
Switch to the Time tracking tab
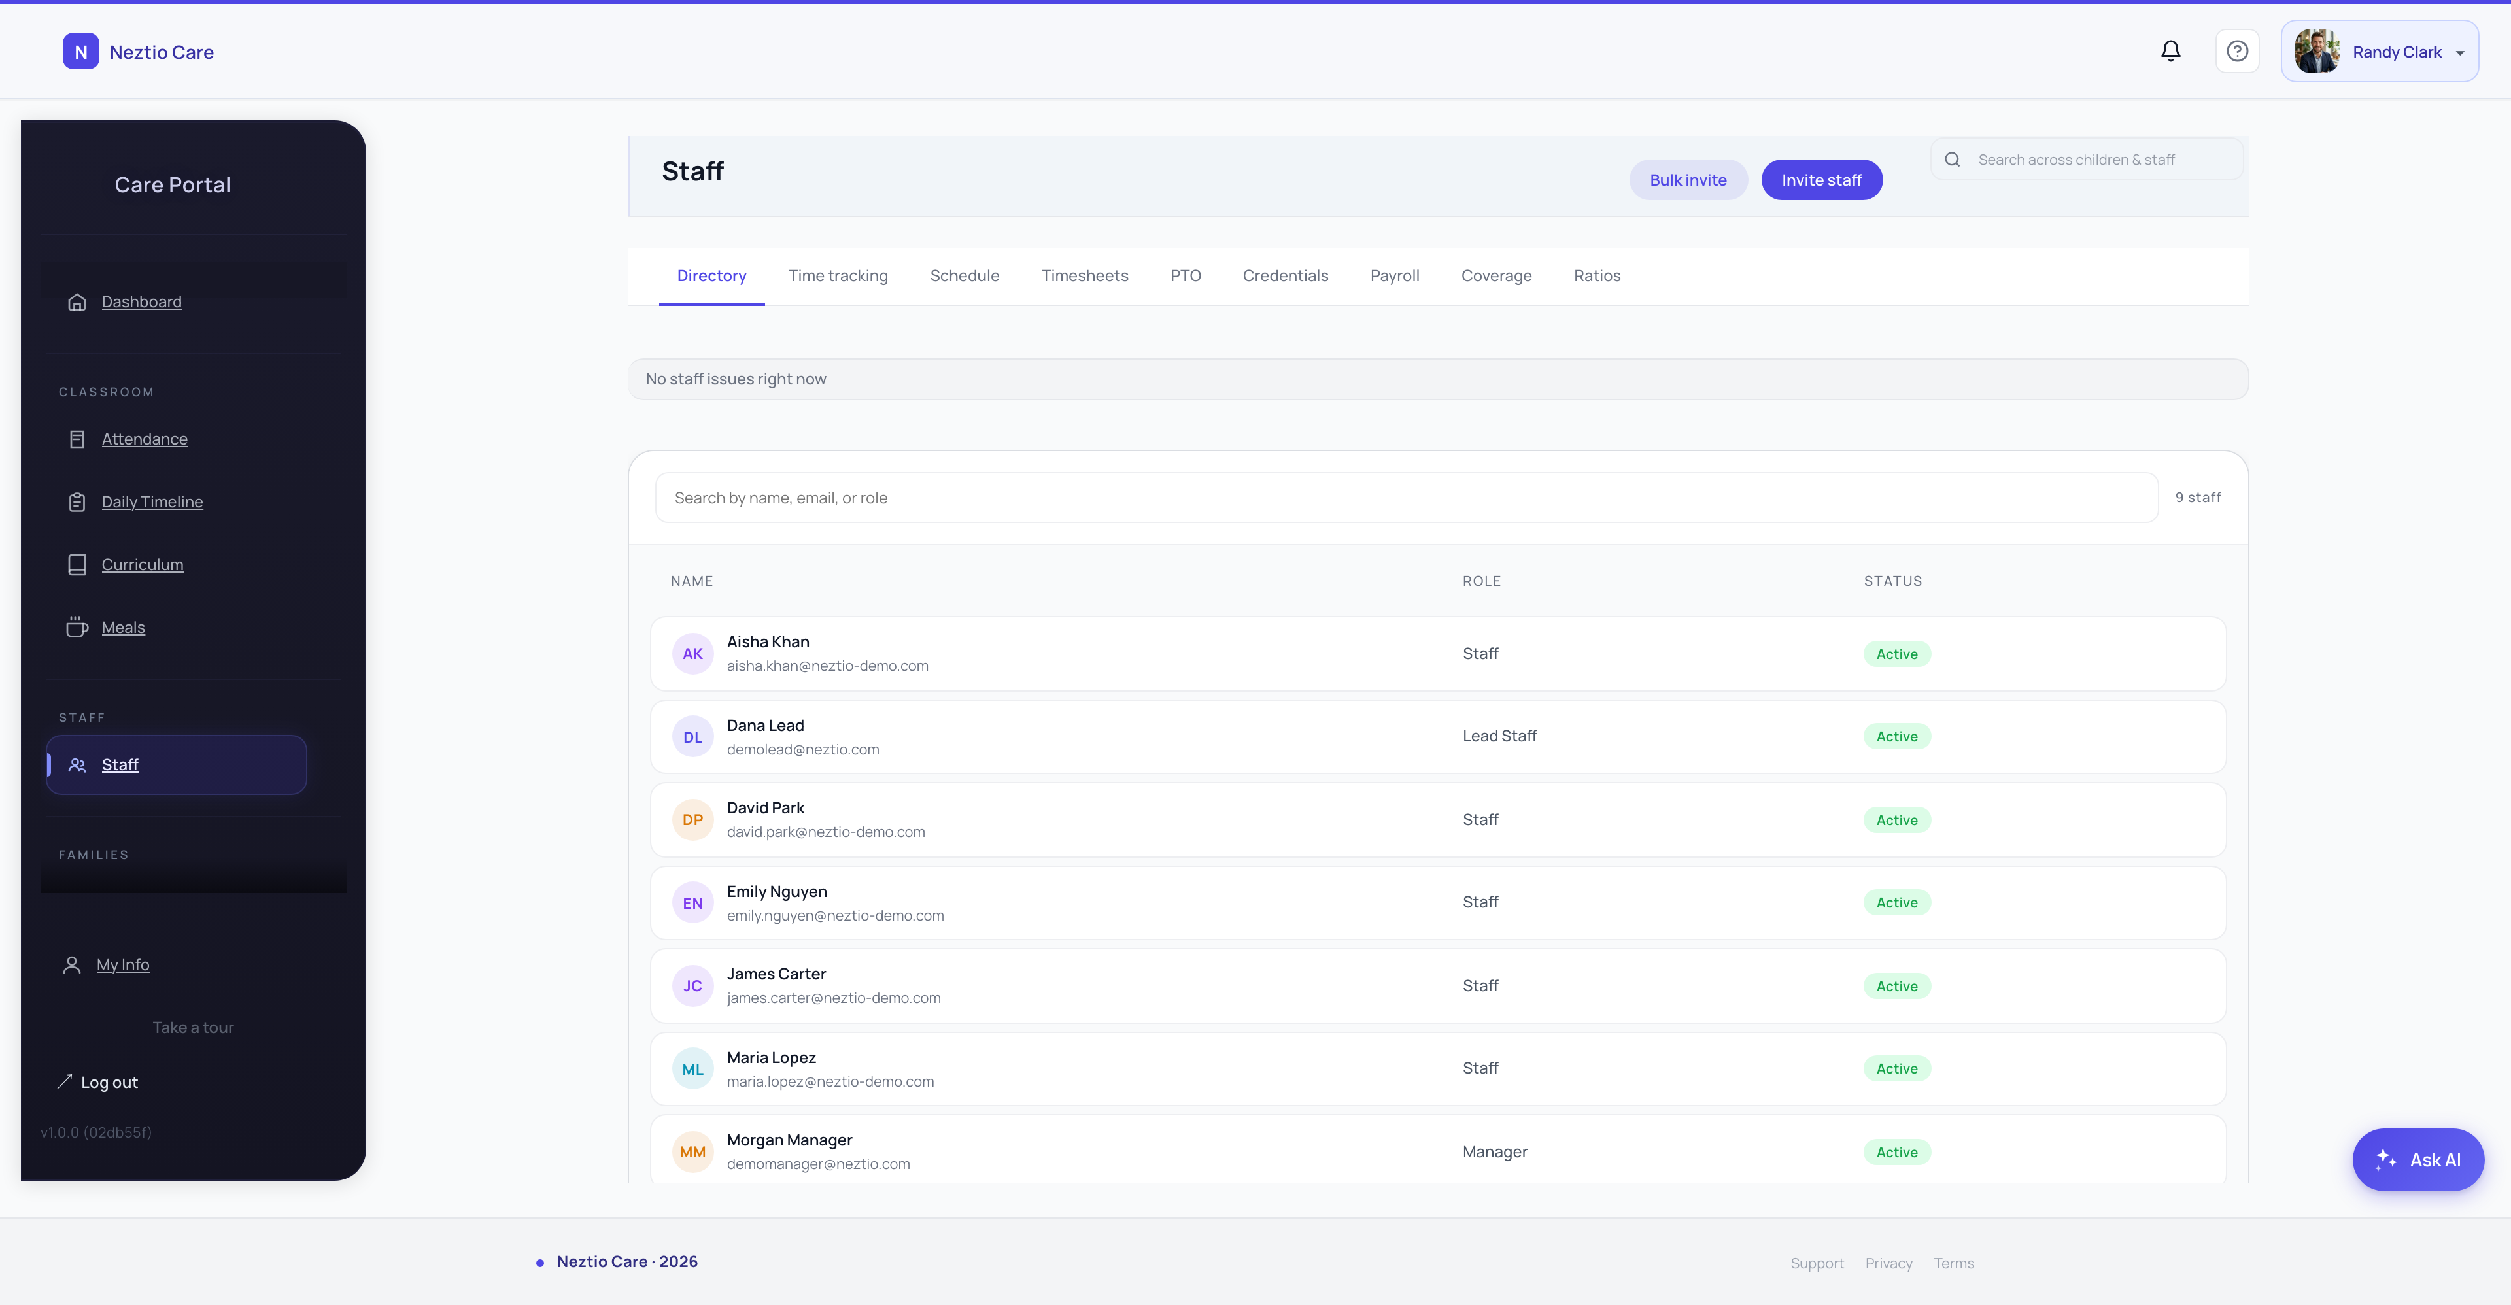pyautogui.click(x=838, y=276)
